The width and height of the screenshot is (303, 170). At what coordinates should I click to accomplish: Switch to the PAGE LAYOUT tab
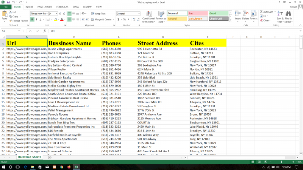click(x=44, y=7)
